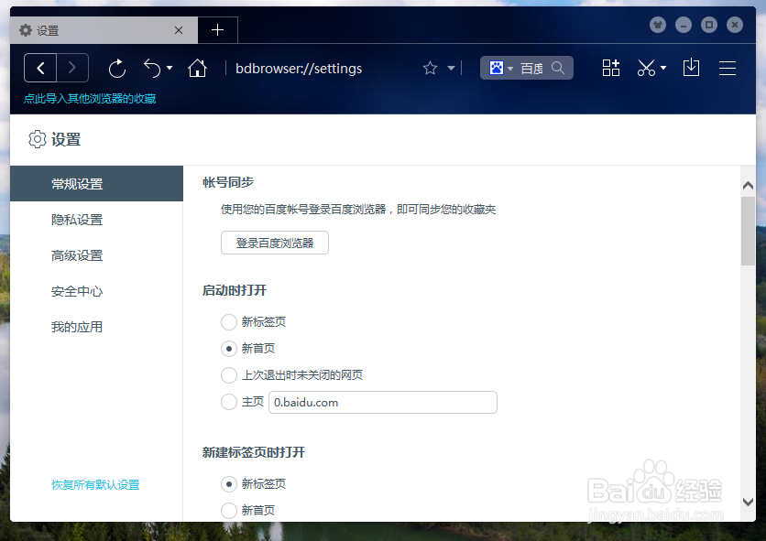Select the 主页 radio option
Image resolution: width=766 pixels, height=541 pixels.
[229, 402]
